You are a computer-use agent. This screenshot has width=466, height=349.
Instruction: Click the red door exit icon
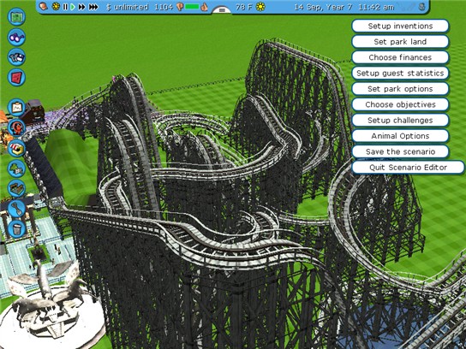click(16, 77)
